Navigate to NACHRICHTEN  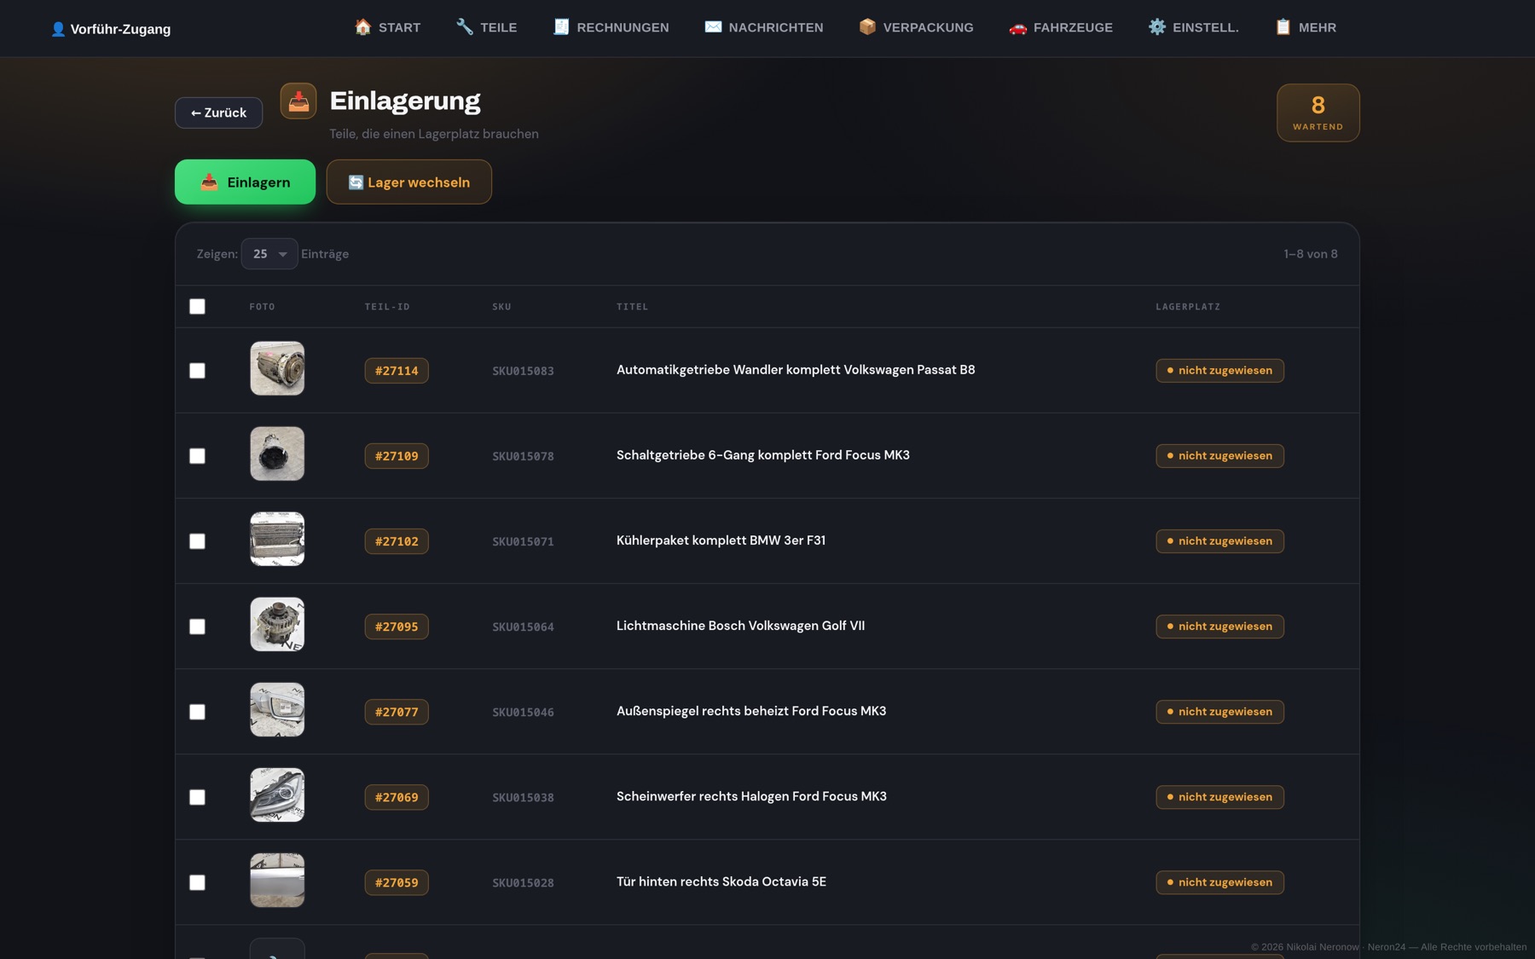tap(764, 27)
